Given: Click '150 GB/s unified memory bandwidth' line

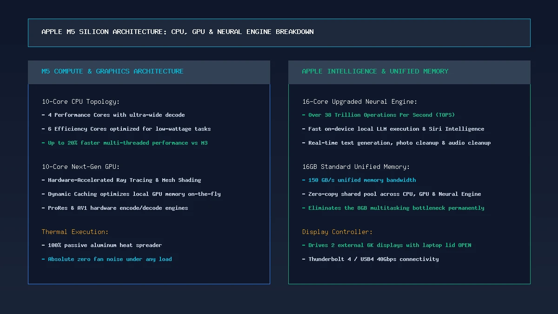Looking at the screenshot, I should [359, 180].
